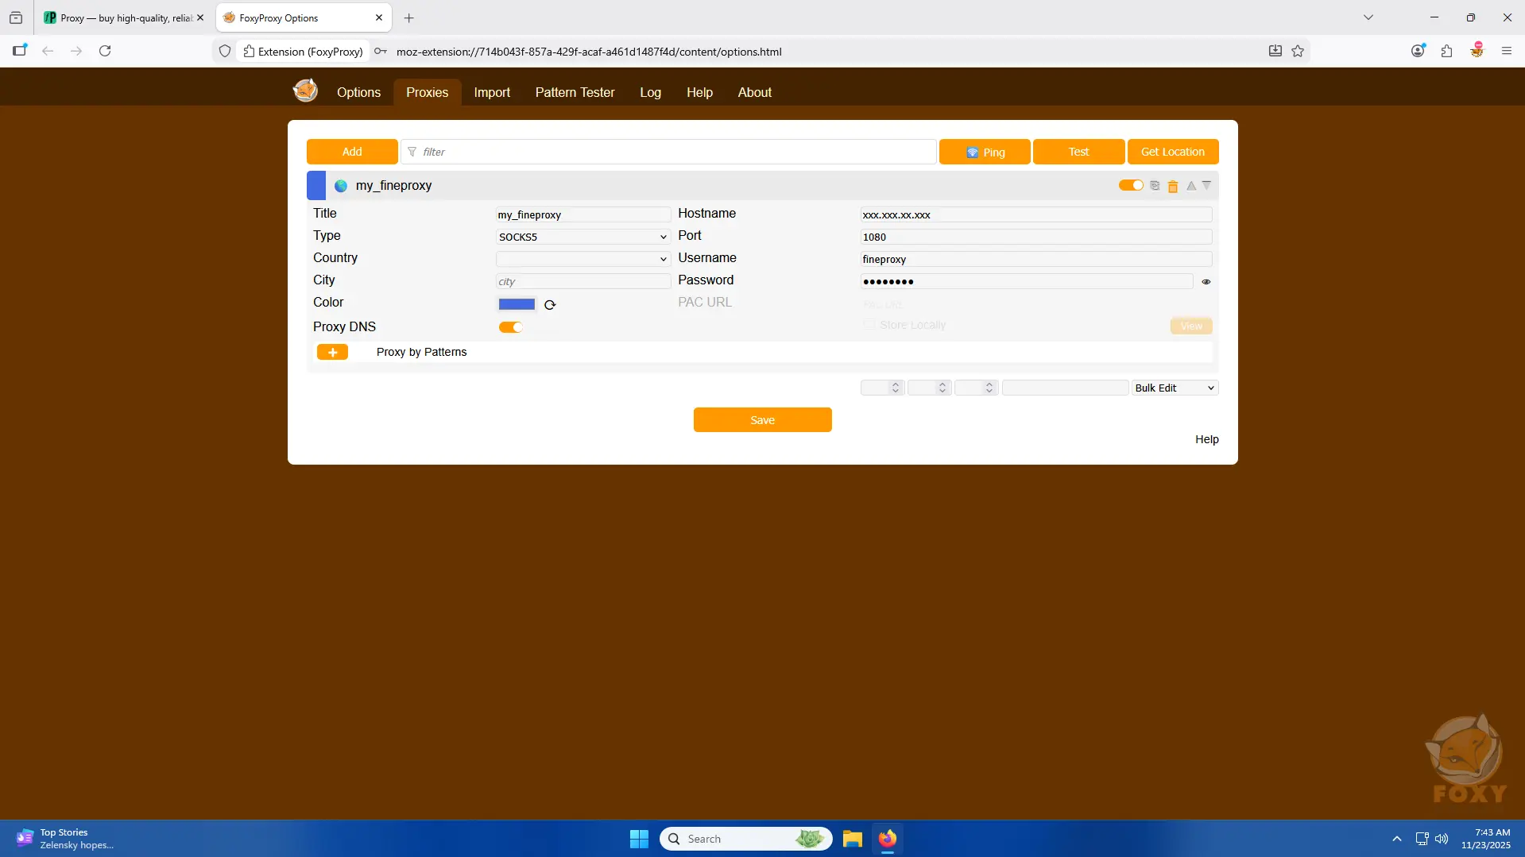This screenshot has width=1525, height=857.
Task: Reload the page with the browser refresh icon
Action: [x=105, y=51]
